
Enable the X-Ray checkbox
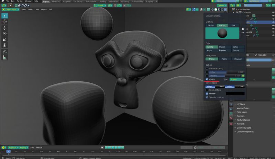(207, 72)
